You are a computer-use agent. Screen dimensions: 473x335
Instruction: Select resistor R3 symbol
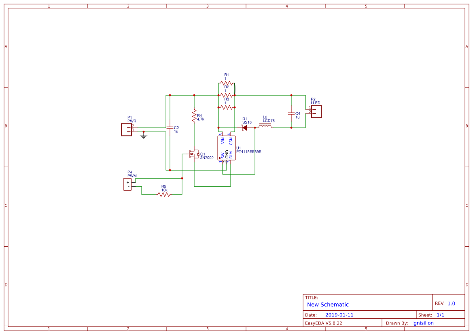227,107
